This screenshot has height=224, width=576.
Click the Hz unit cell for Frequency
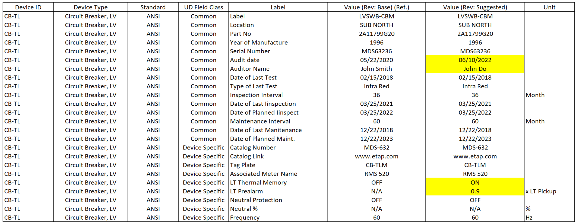click(529, 217)
